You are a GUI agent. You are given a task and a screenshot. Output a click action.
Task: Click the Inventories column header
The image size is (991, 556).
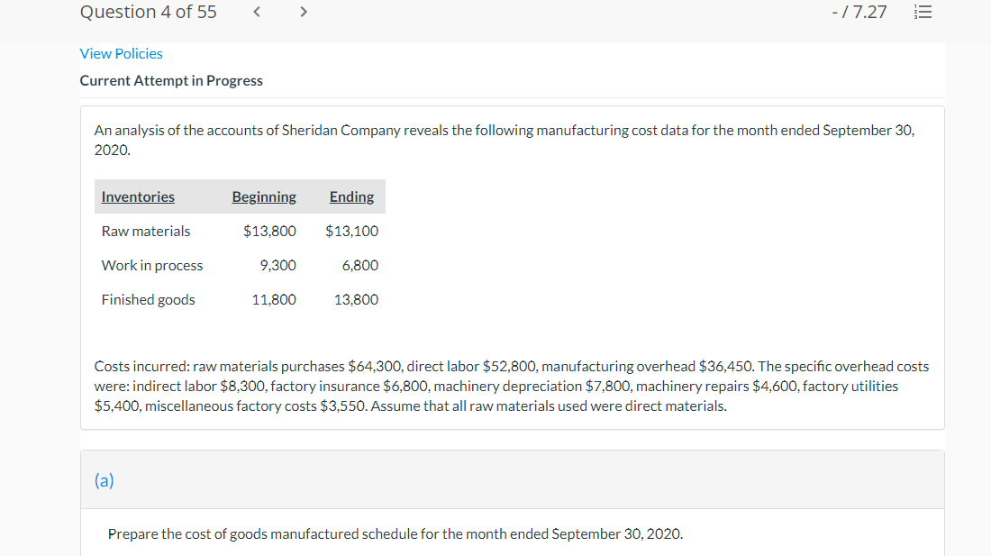point(138,197)
